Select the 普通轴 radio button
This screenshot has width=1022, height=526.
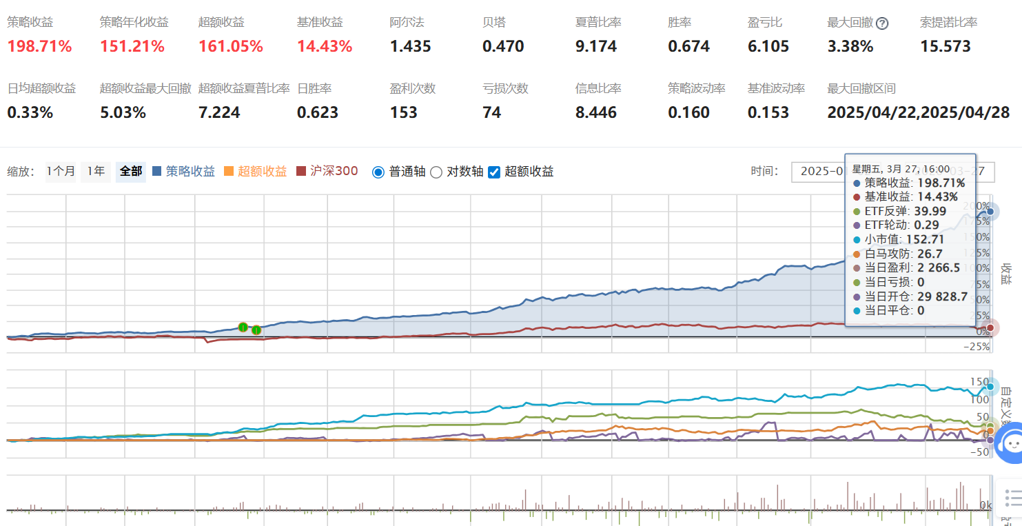click(x=378, y=172)
